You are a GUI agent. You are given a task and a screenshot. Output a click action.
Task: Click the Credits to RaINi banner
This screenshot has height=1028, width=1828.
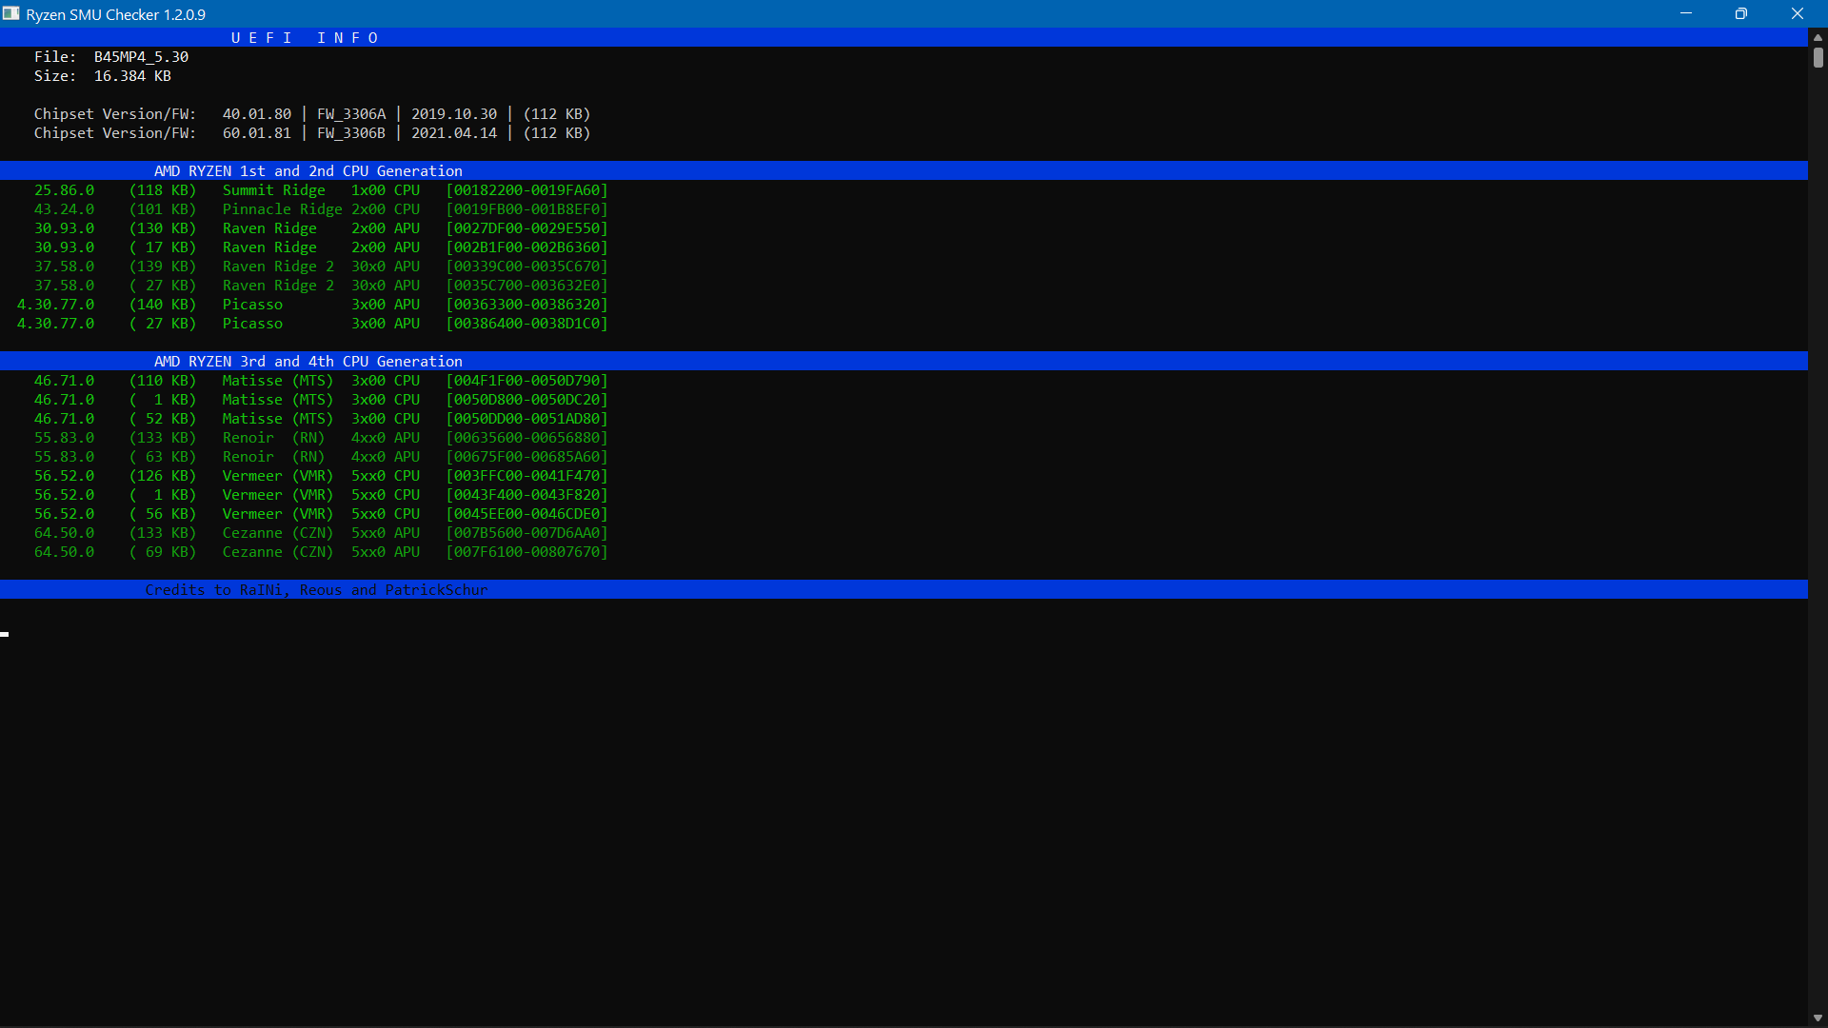pyautogui.click(x=315, y=589)
